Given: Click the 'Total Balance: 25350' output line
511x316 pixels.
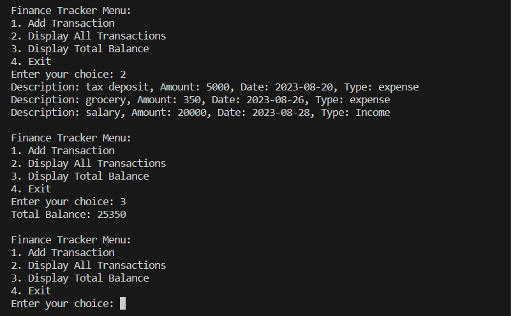Looking at the screenshot, I should (68, 215).
